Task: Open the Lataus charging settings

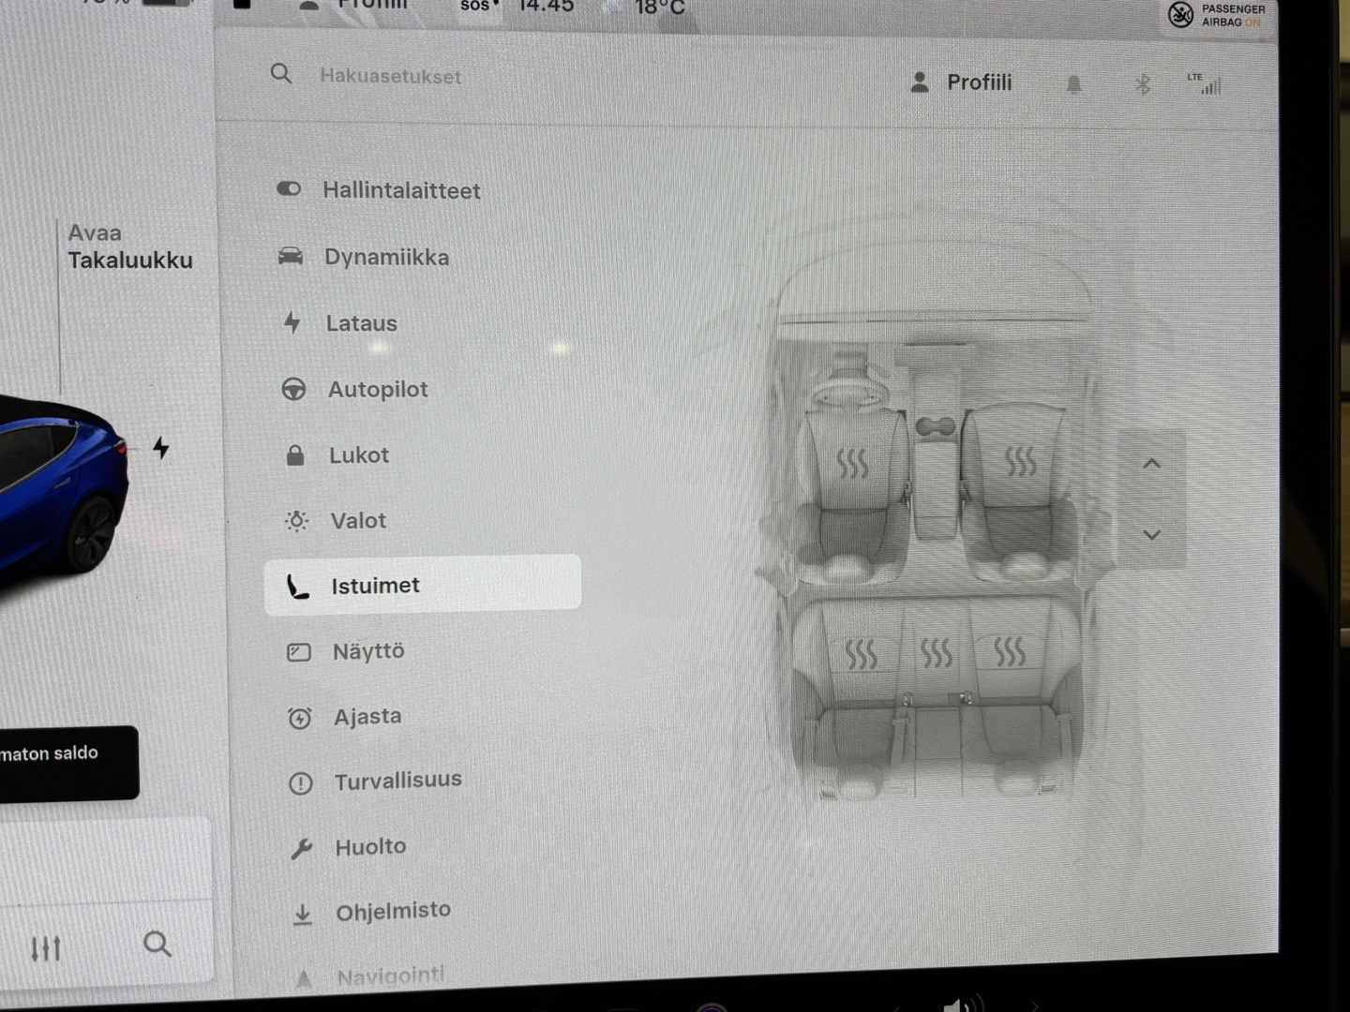Action: [x=361, y=323]
